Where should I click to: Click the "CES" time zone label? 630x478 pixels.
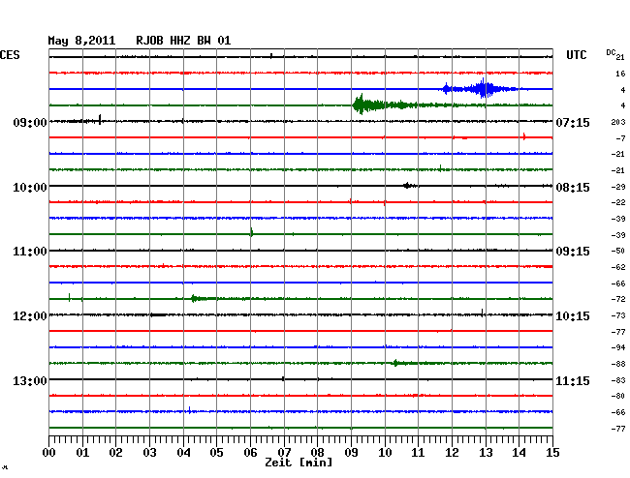click(x=10, y=55)
